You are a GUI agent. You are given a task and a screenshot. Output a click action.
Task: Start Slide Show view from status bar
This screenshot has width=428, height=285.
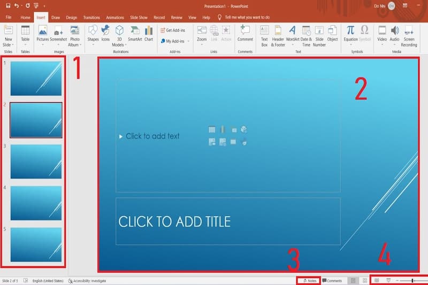[388, 280]
